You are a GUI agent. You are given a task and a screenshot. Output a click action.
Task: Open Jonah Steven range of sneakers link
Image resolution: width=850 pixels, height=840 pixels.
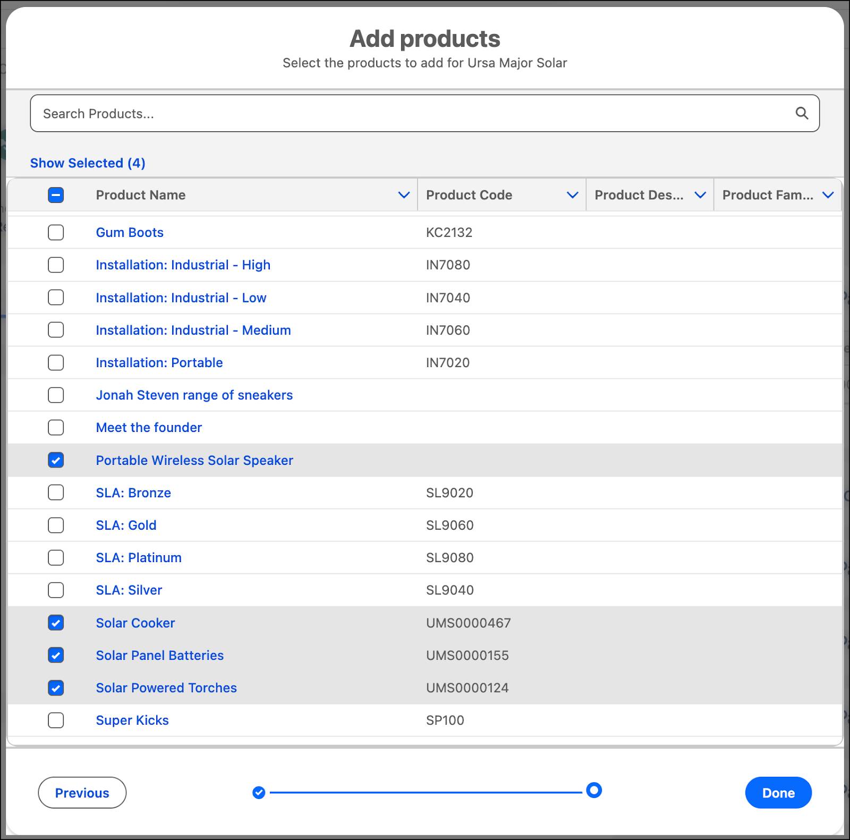click(194, 395)
